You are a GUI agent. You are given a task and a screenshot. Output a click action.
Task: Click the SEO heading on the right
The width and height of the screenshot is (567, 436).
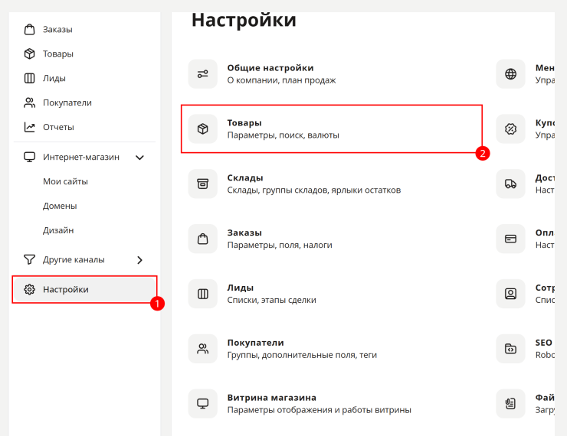[543, 343]
